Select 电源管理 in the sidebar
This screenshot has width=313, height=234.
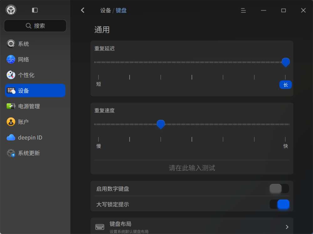35,106
